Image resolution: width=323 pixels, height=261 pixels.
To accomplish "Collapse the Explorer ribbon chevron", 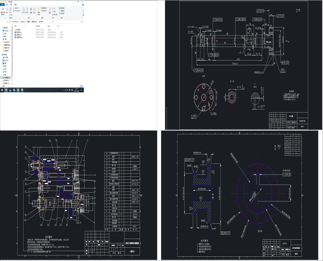I will (81, 5).
